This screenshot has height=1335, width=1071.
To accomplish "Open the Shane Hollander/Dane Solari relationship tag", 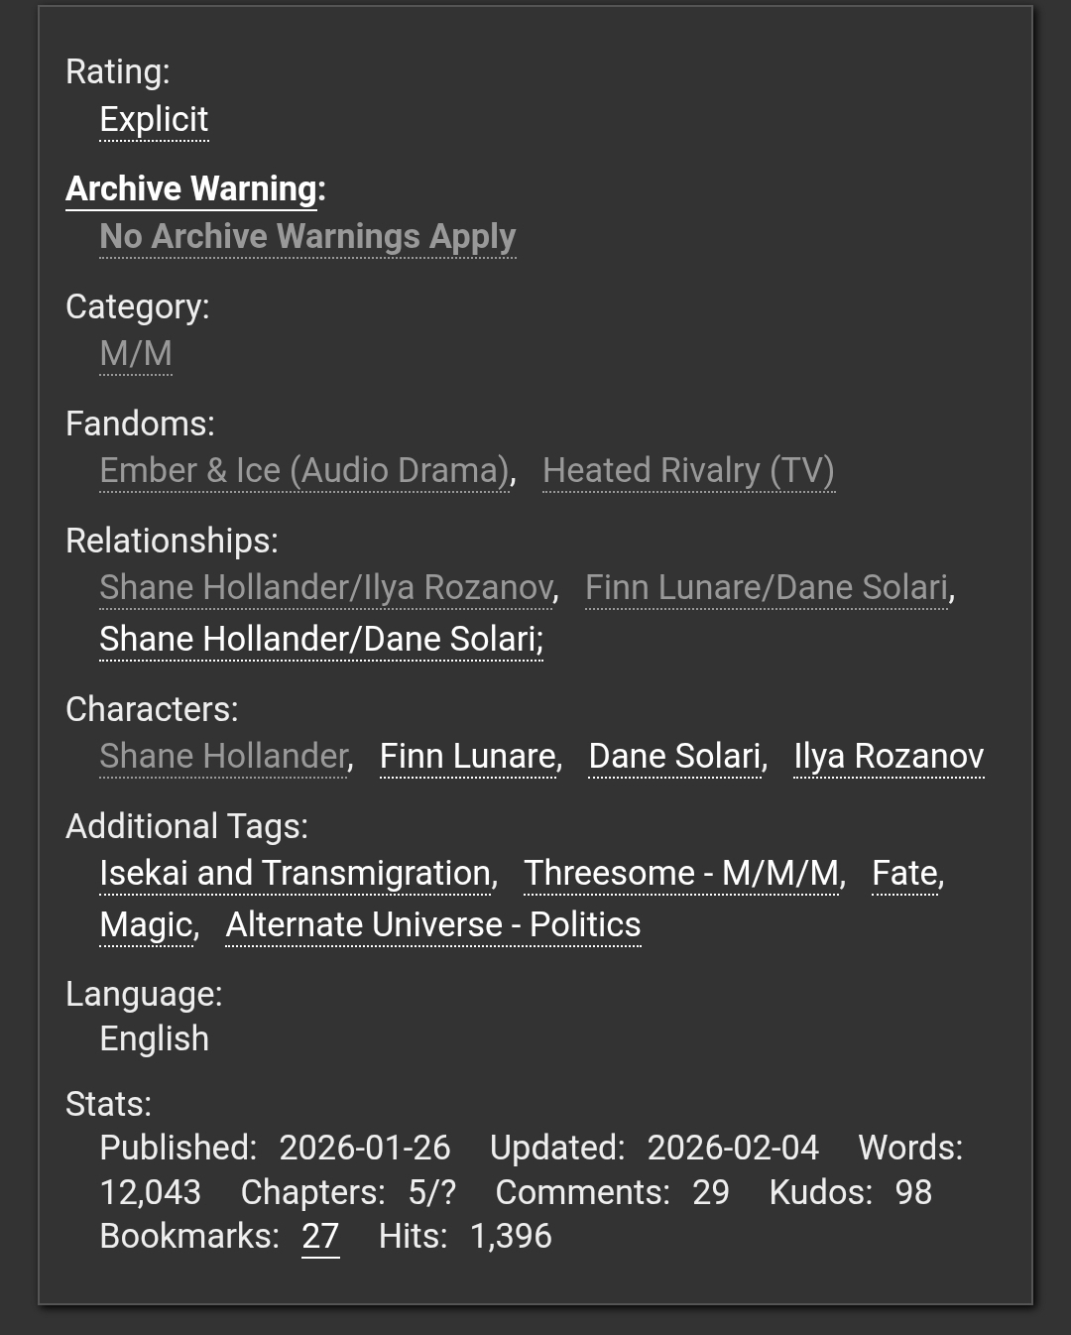I will 320,640.
